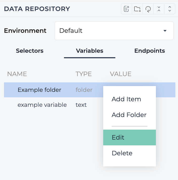Open the Endpoints tab
This screenshot has width=178, height=180.
coord(150,51)
